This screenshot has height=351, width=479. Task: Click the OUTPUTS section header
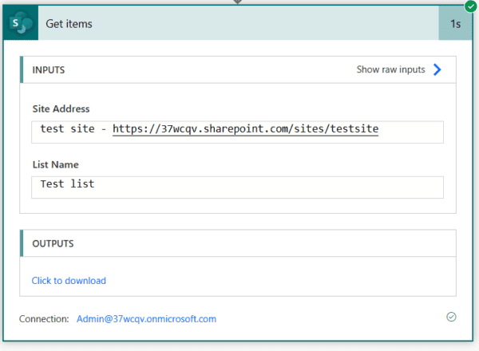tap(53, 243)
